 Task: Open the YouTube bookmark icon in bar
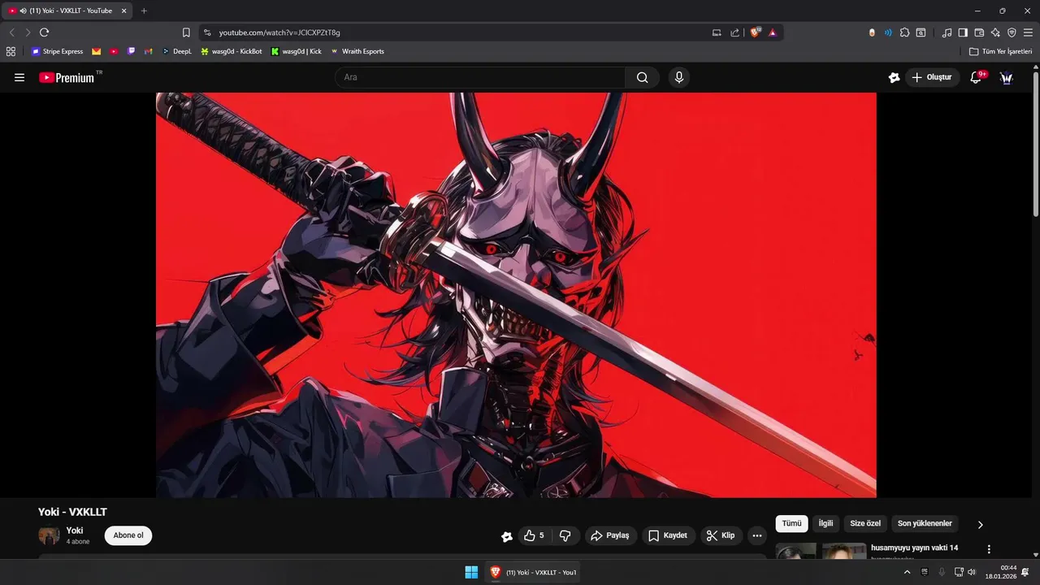click(x=114, y=51)
